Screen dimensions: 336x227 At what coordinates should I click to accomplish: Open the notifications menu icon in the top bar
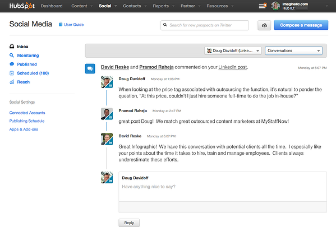263,6
